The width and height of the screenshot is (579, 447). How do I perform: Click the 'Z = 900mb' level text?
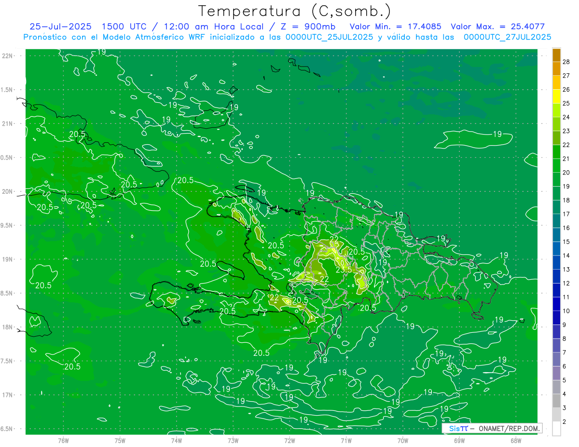click(x=307, y=27)
